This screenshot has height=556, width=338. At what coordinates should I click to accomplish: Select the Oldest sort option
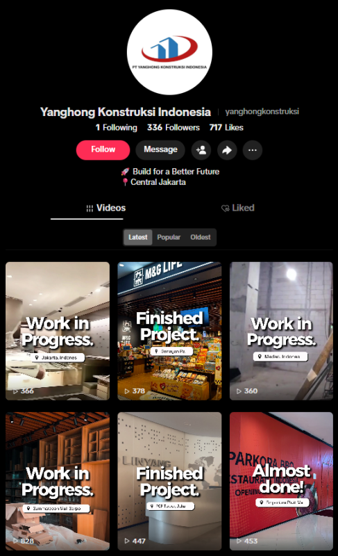coord(201,237)
